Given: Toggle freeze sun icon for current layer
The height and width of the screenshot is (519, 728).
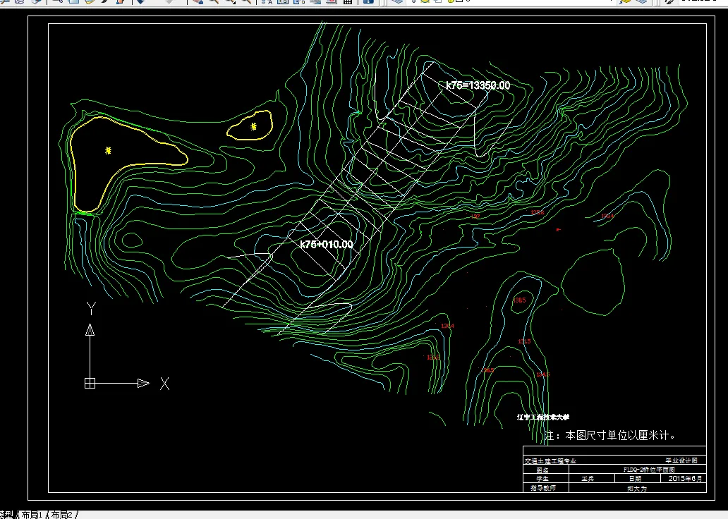Looking at the screenshot, I should (x=426, y=2).
